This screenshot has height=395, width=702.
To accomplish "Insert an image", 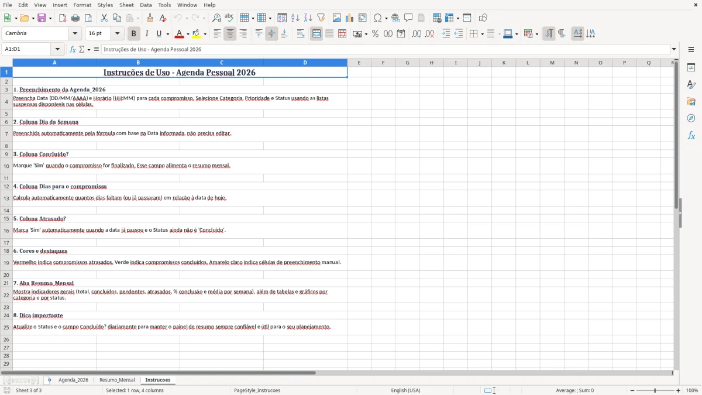I will pos(337,18).
